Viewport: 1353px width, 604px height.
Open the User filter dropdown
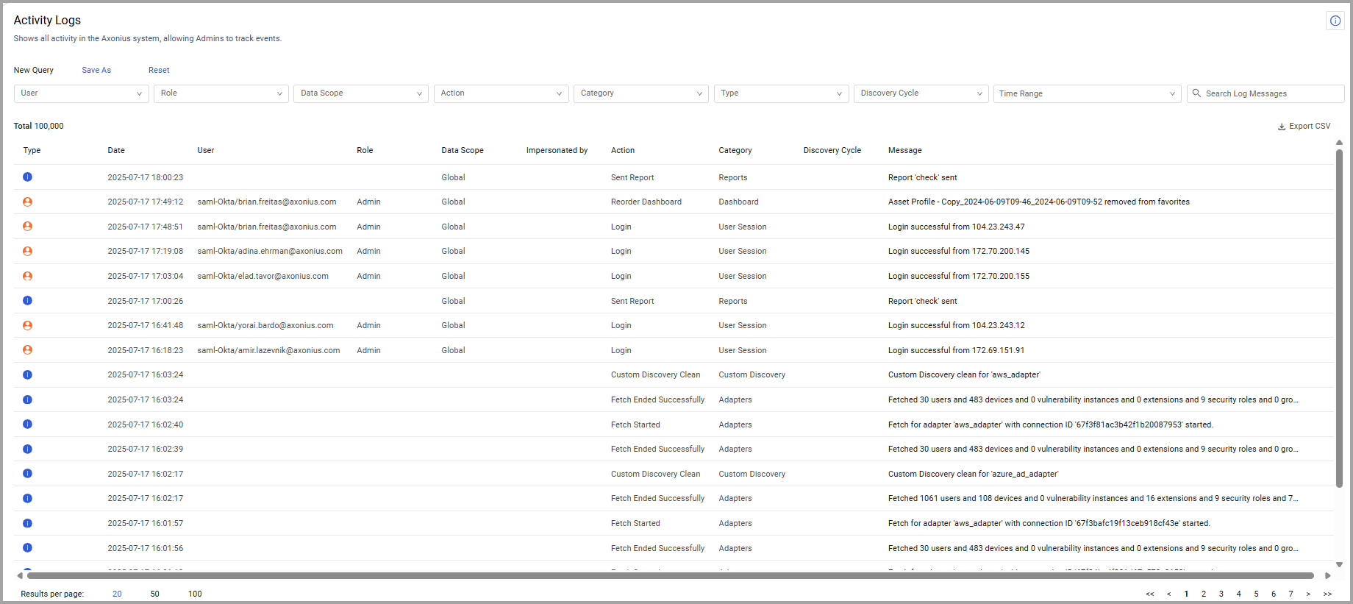pyautogui.click(x=81, y=93)
